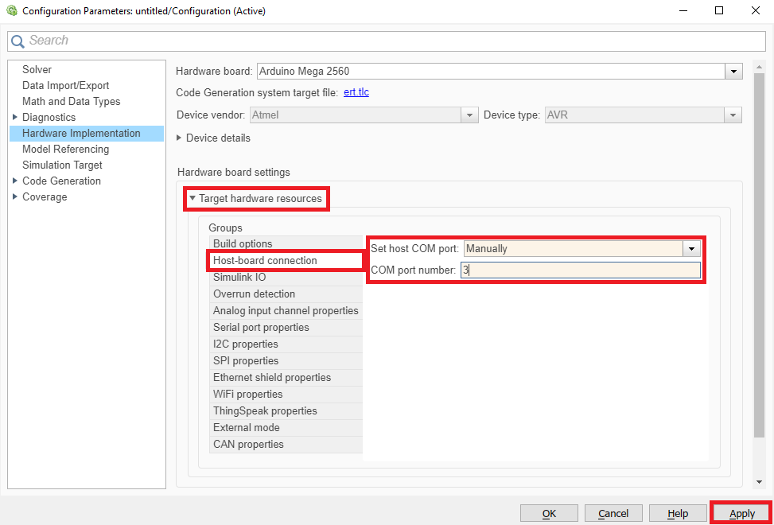Open the Set host COM port dropdown

click(x=691, y=249)
